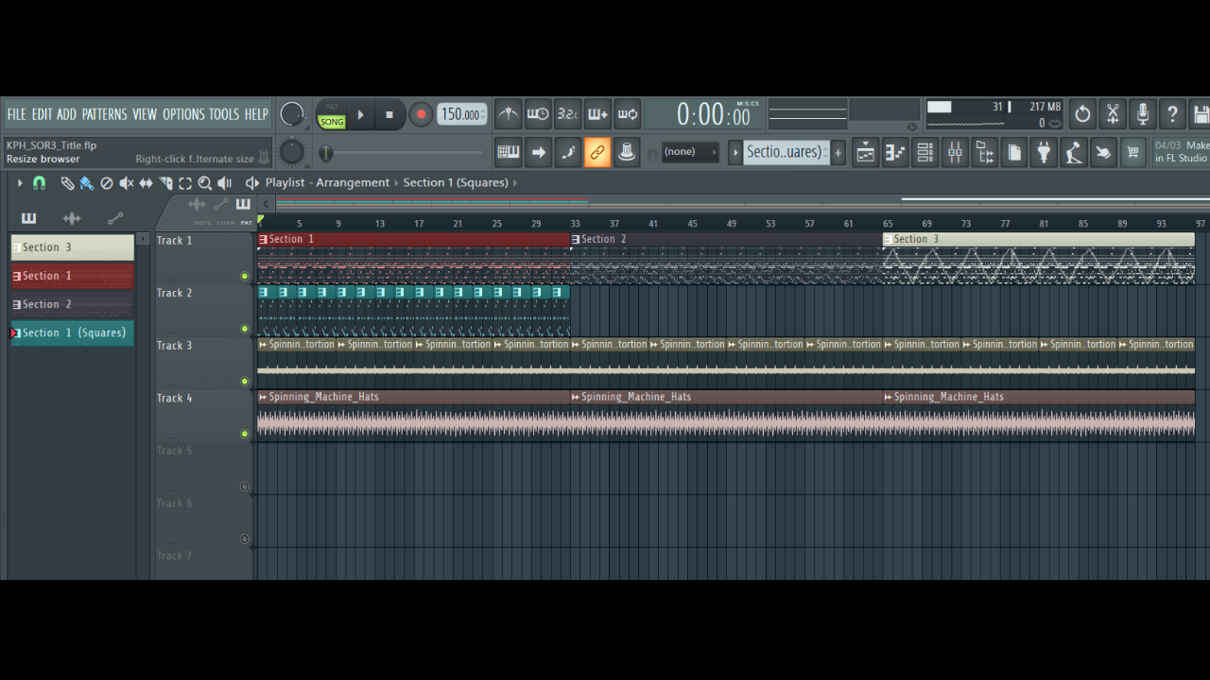Open the OPTIONS menu
The image size is (1210, 680).
click(183, 114)
